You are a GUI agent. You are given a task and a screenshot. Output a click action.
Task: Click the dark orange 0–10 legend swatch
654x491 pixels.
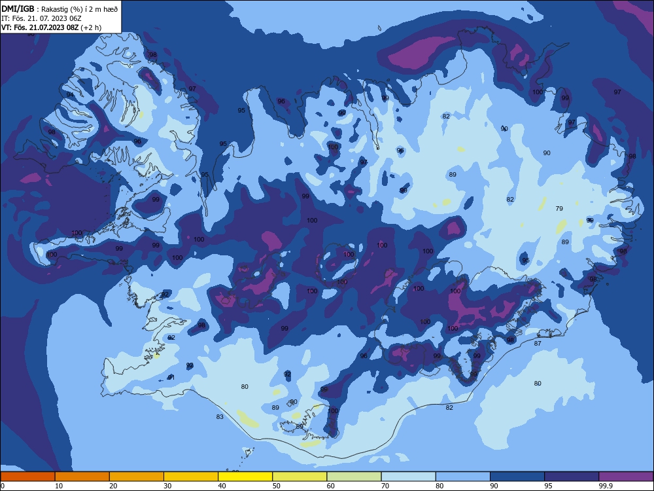click(x=27, y=477)
